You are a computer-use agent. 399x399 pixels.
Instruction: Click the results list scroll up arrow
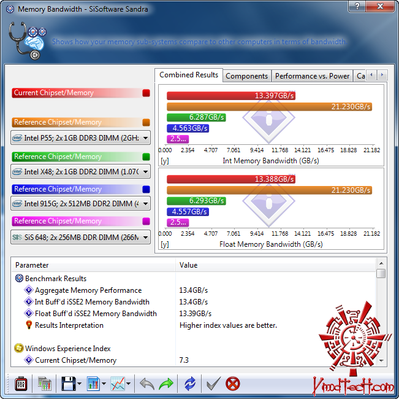pos(381,263)
